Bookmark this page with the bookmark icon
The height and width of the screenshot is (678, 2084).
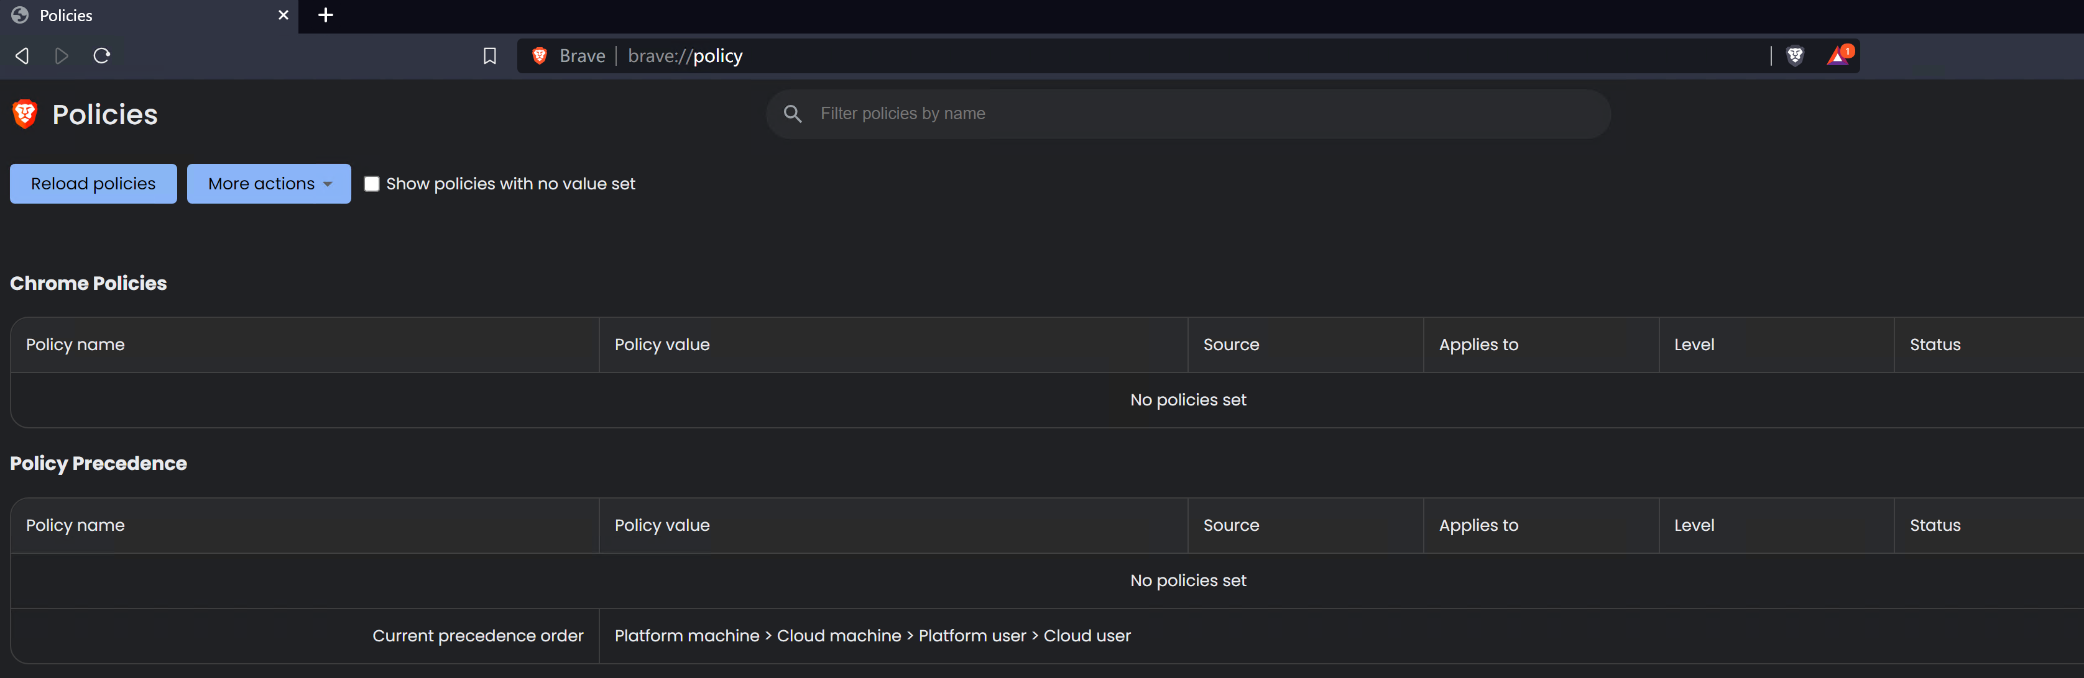(x=489, y=56)
